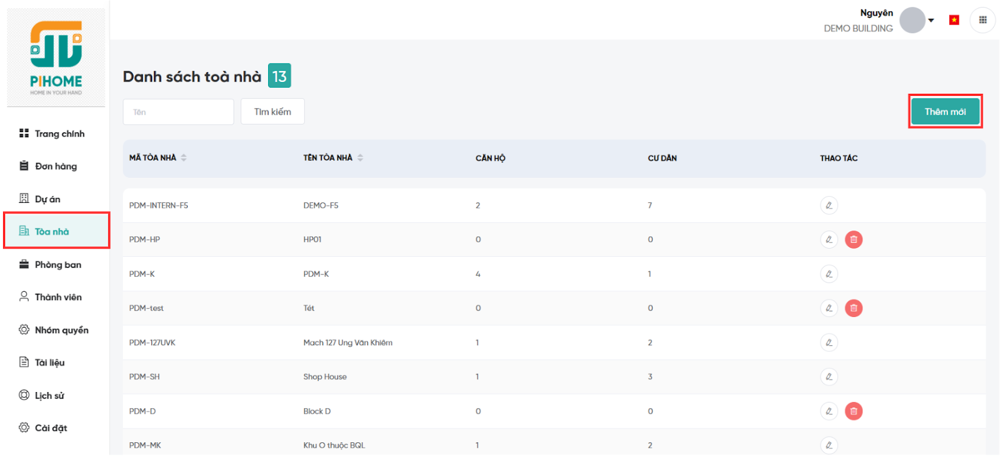Click the PiHome logo
This screenshot has width=1002, height=461.
click(x=56, y=58)
